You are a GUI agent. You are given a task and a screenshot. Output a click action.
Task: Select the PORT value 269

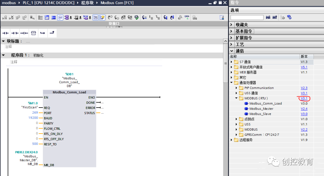click(x=35, y=113)
